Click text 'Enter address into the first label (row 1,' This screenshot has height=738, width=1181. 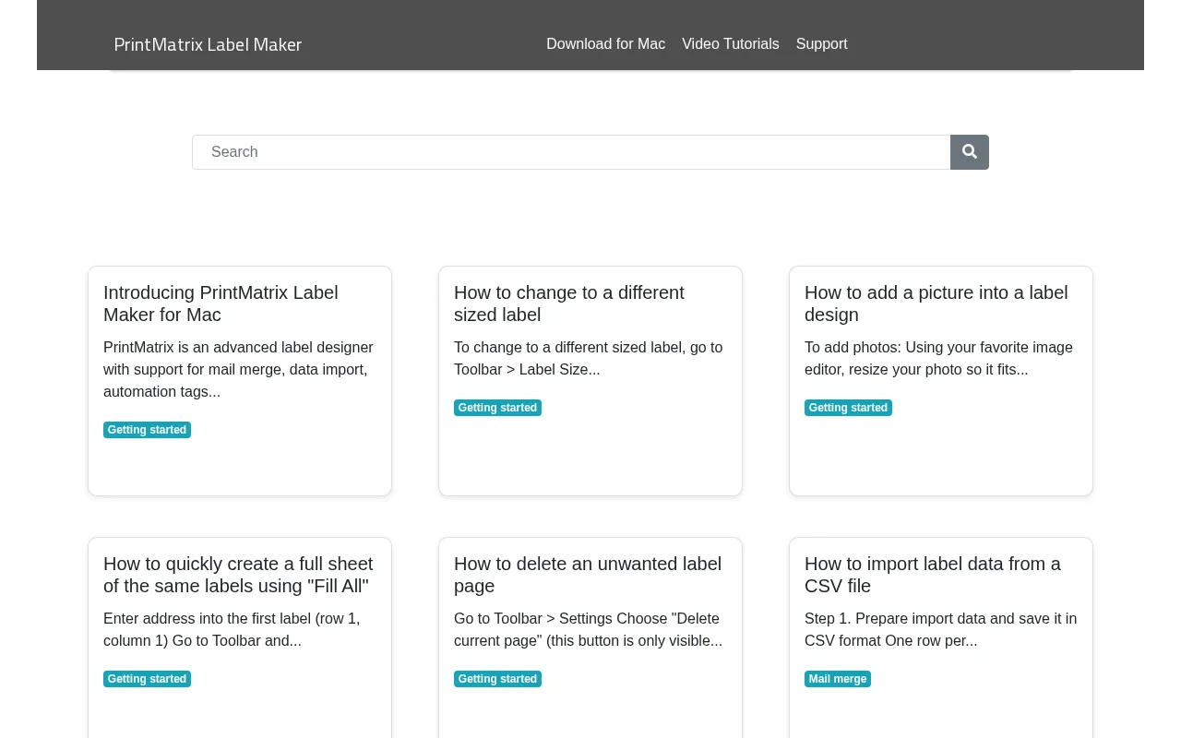click(232, 619)
